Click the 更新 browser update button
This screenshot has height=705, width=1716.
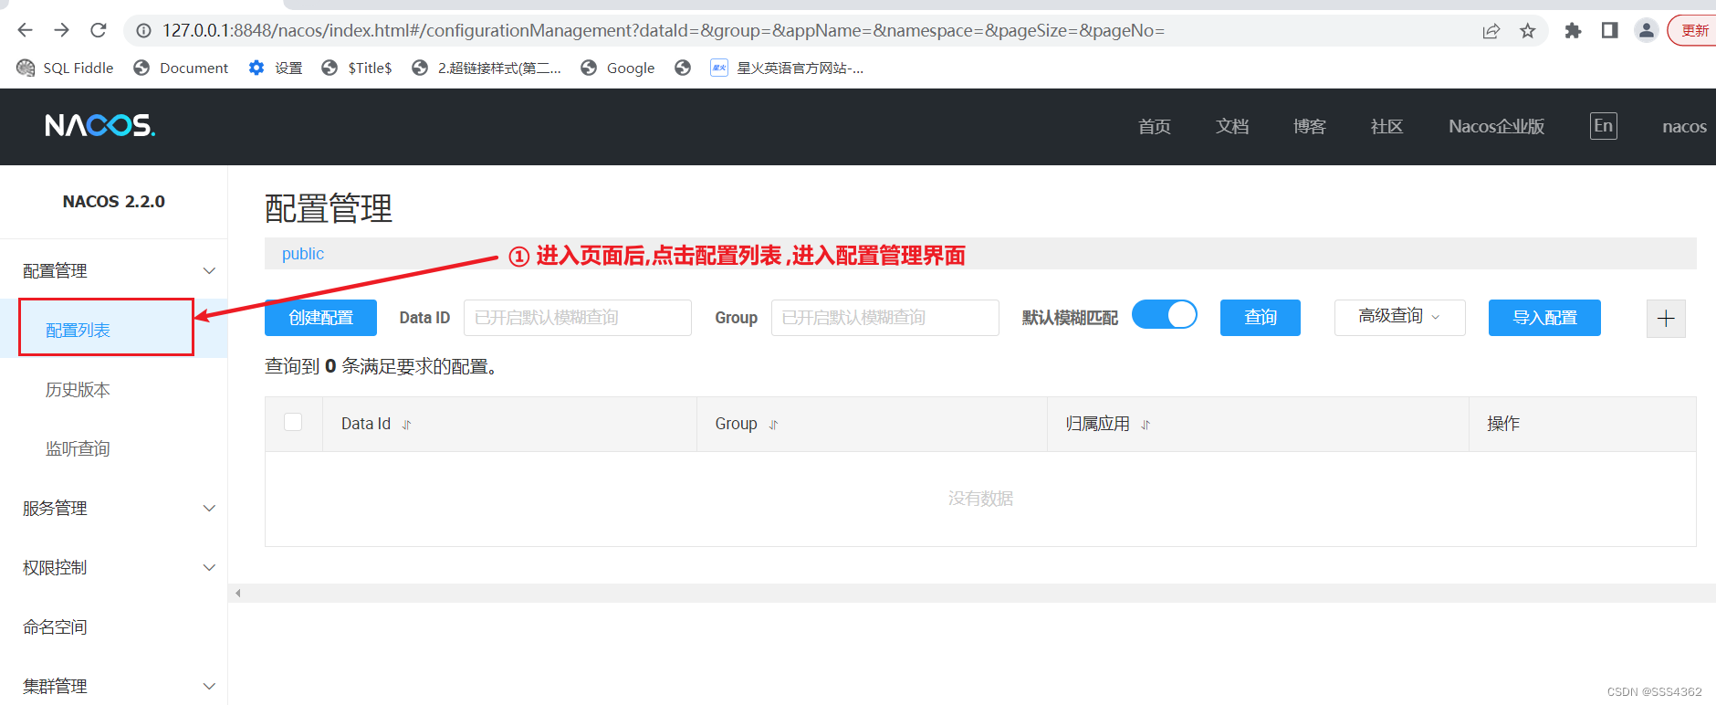[x=1693, y=31]
